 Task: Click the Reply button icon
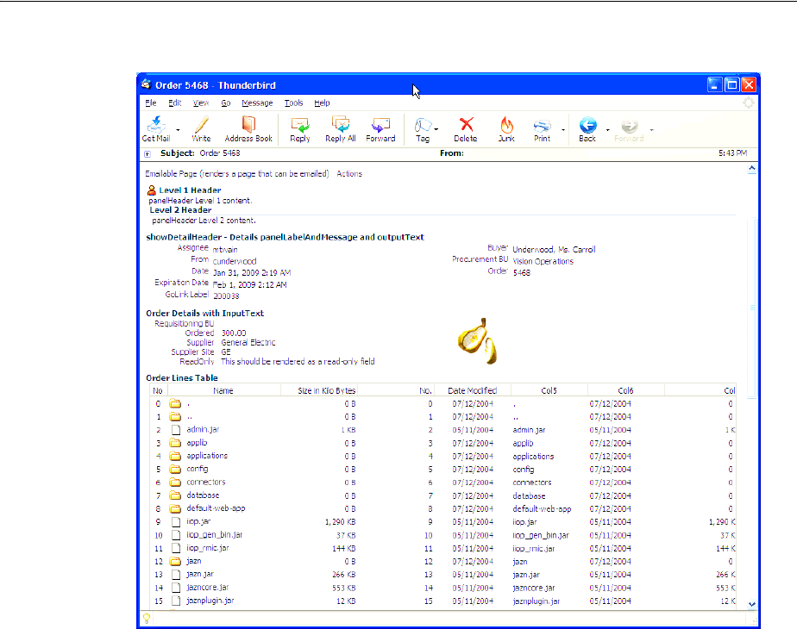(300, 125)
